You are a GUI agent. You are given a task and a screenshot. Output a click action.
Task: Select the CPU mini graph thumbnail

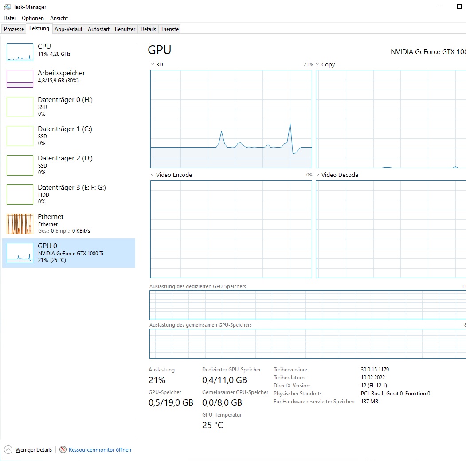click(20, 52)
